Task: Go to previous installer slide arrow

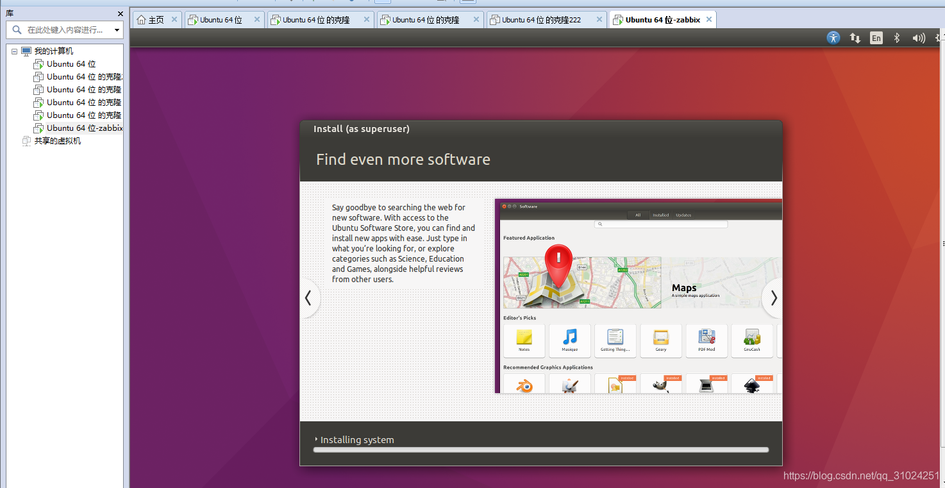Action: click(309, 298)
